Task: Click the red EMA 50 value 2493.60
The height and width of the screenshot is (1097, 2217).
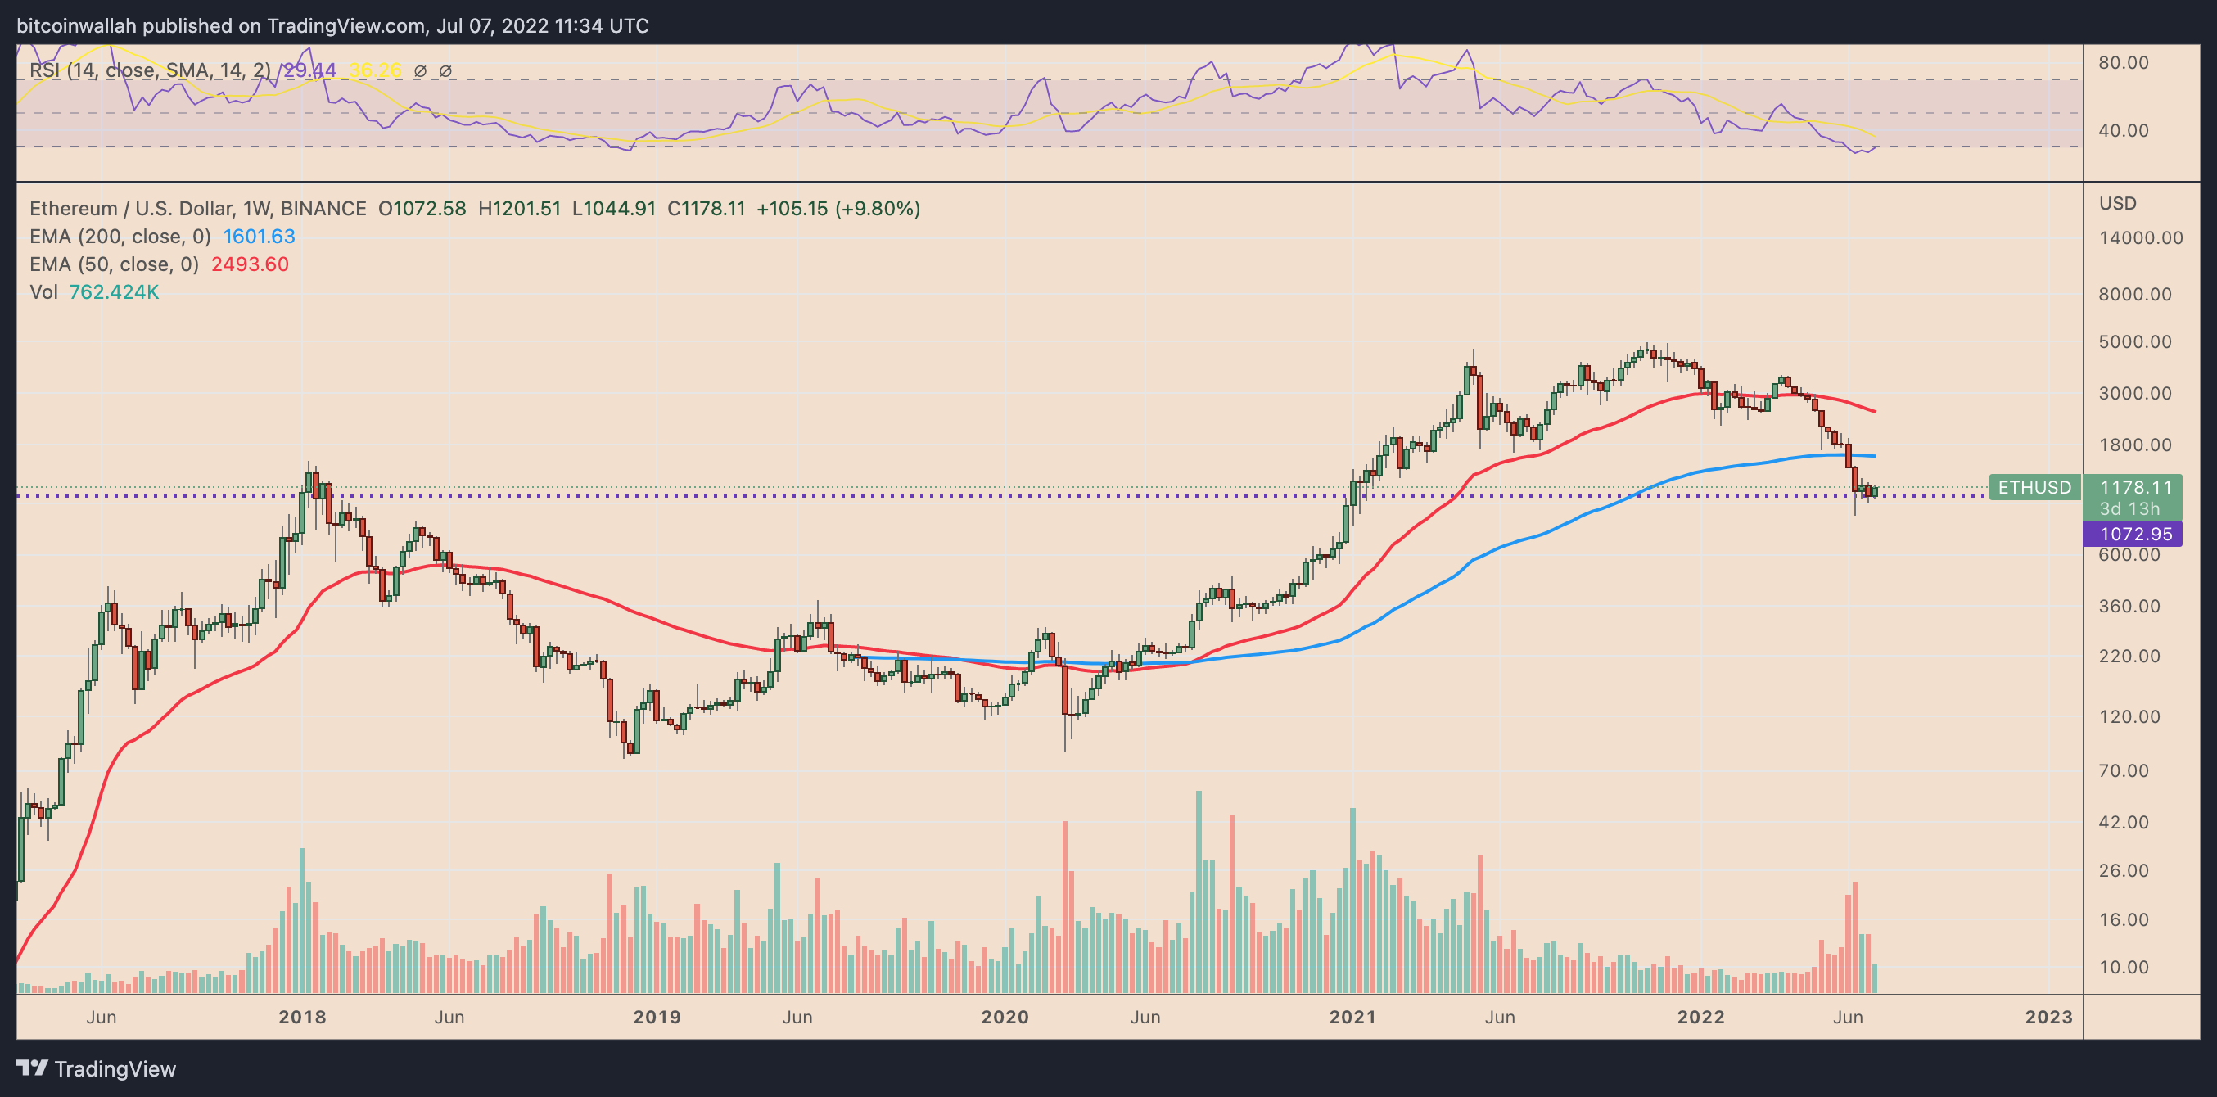Action: click(x=250, y=264)
